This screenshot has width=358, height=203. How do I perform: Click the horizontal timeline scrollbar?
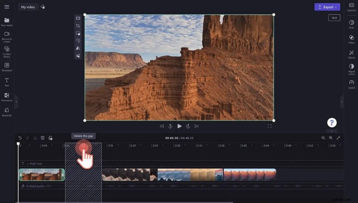[x=125, y=202]
